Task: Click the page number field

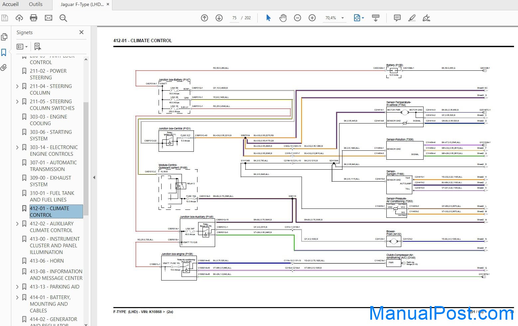Action: click(234, 18)
